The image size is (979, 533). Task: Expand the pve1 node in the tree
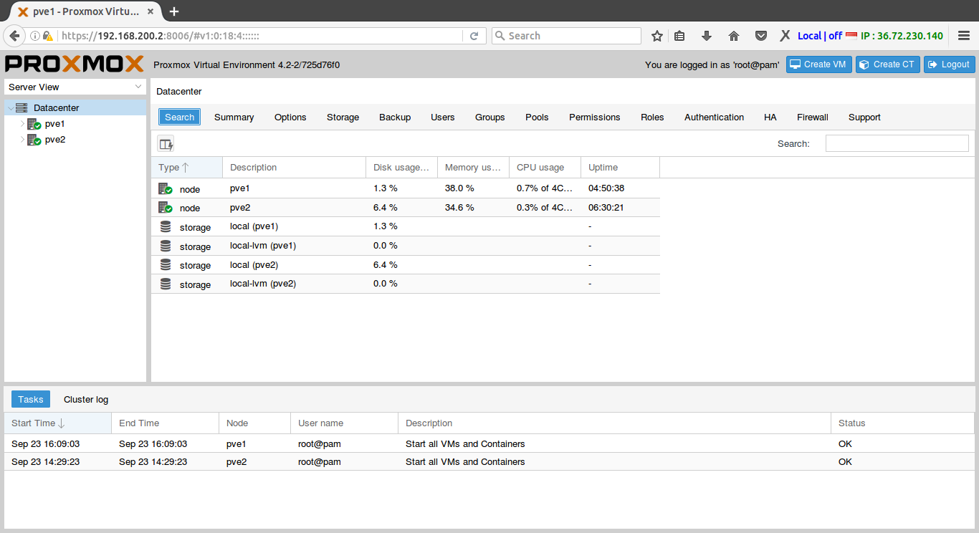[x=22, y=124]
